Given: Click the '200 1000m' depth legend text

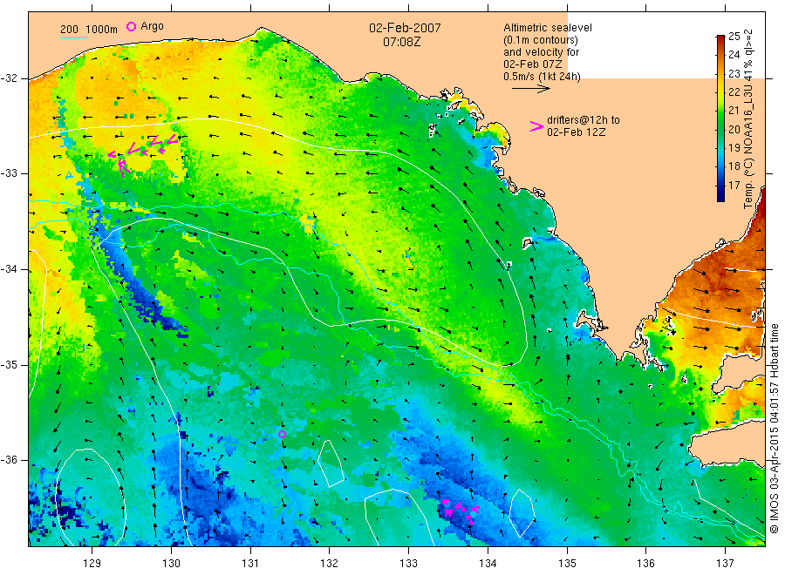Looking at the screenshot, I should (x=89, y=30).
